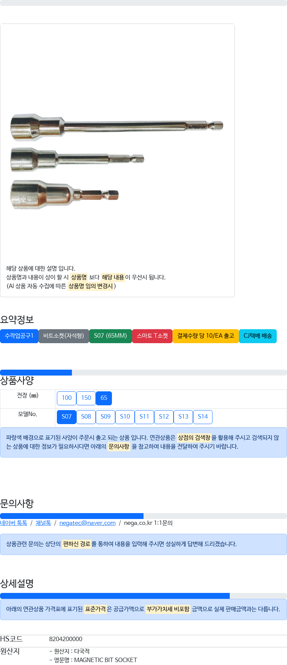
Task: Click the negatec@naver.com email link
Action: pos(87,523)
